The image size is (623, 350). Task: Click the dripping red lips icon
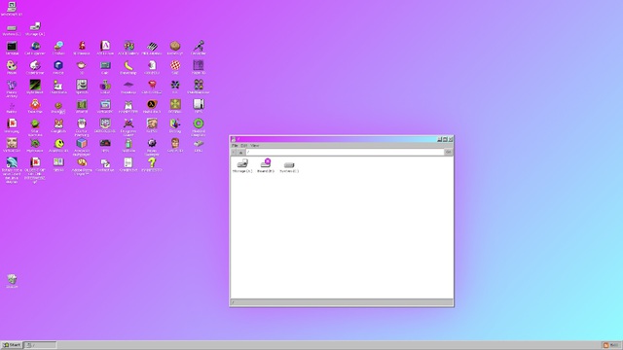tap(152, 87)
